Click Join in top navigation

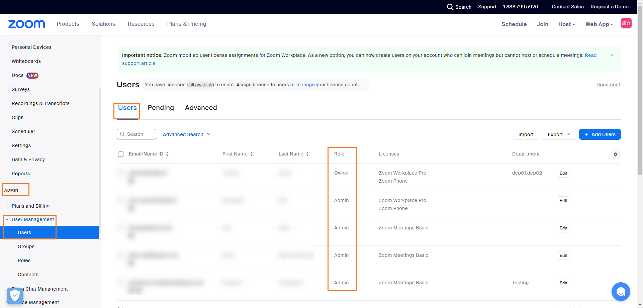pyautogui.click(x=543, y=24)
